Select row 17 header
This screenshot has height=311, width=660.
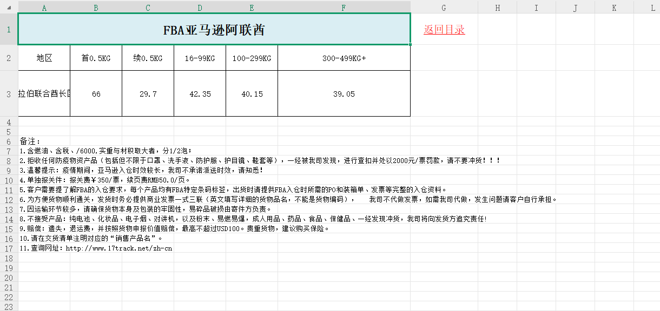[9, 248]
